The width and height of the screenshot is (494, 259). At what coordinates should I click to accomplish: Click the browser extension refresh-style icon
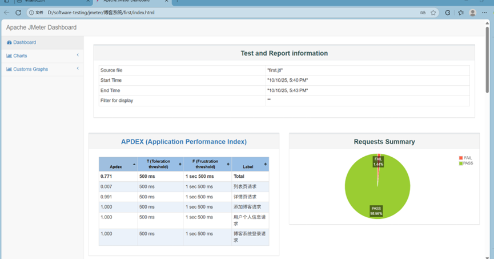click(x=447, y=13)
